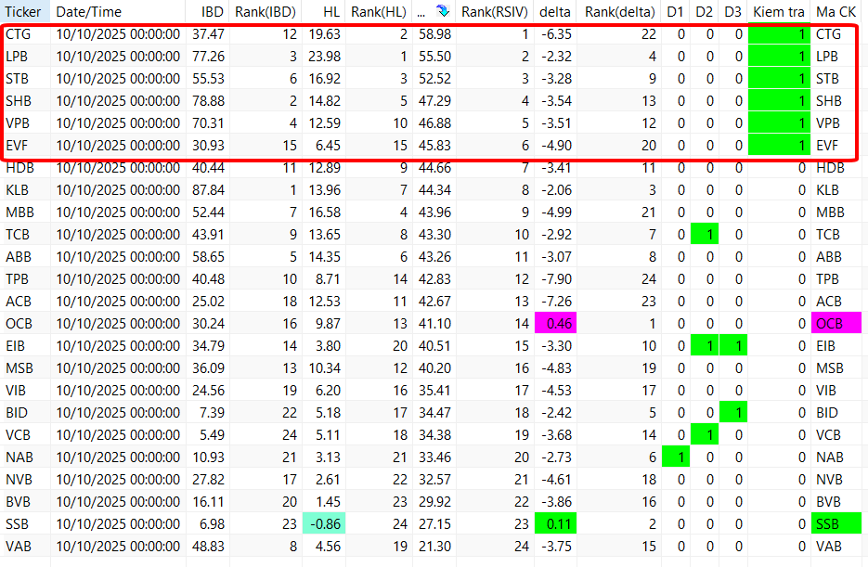
Task: Click the green D1 cell in the NAB row
Action: 675,457
